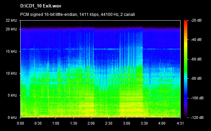Click the -100 dB label of the legend
Viewport: 211px width, 131px height.
coord(197,98)
